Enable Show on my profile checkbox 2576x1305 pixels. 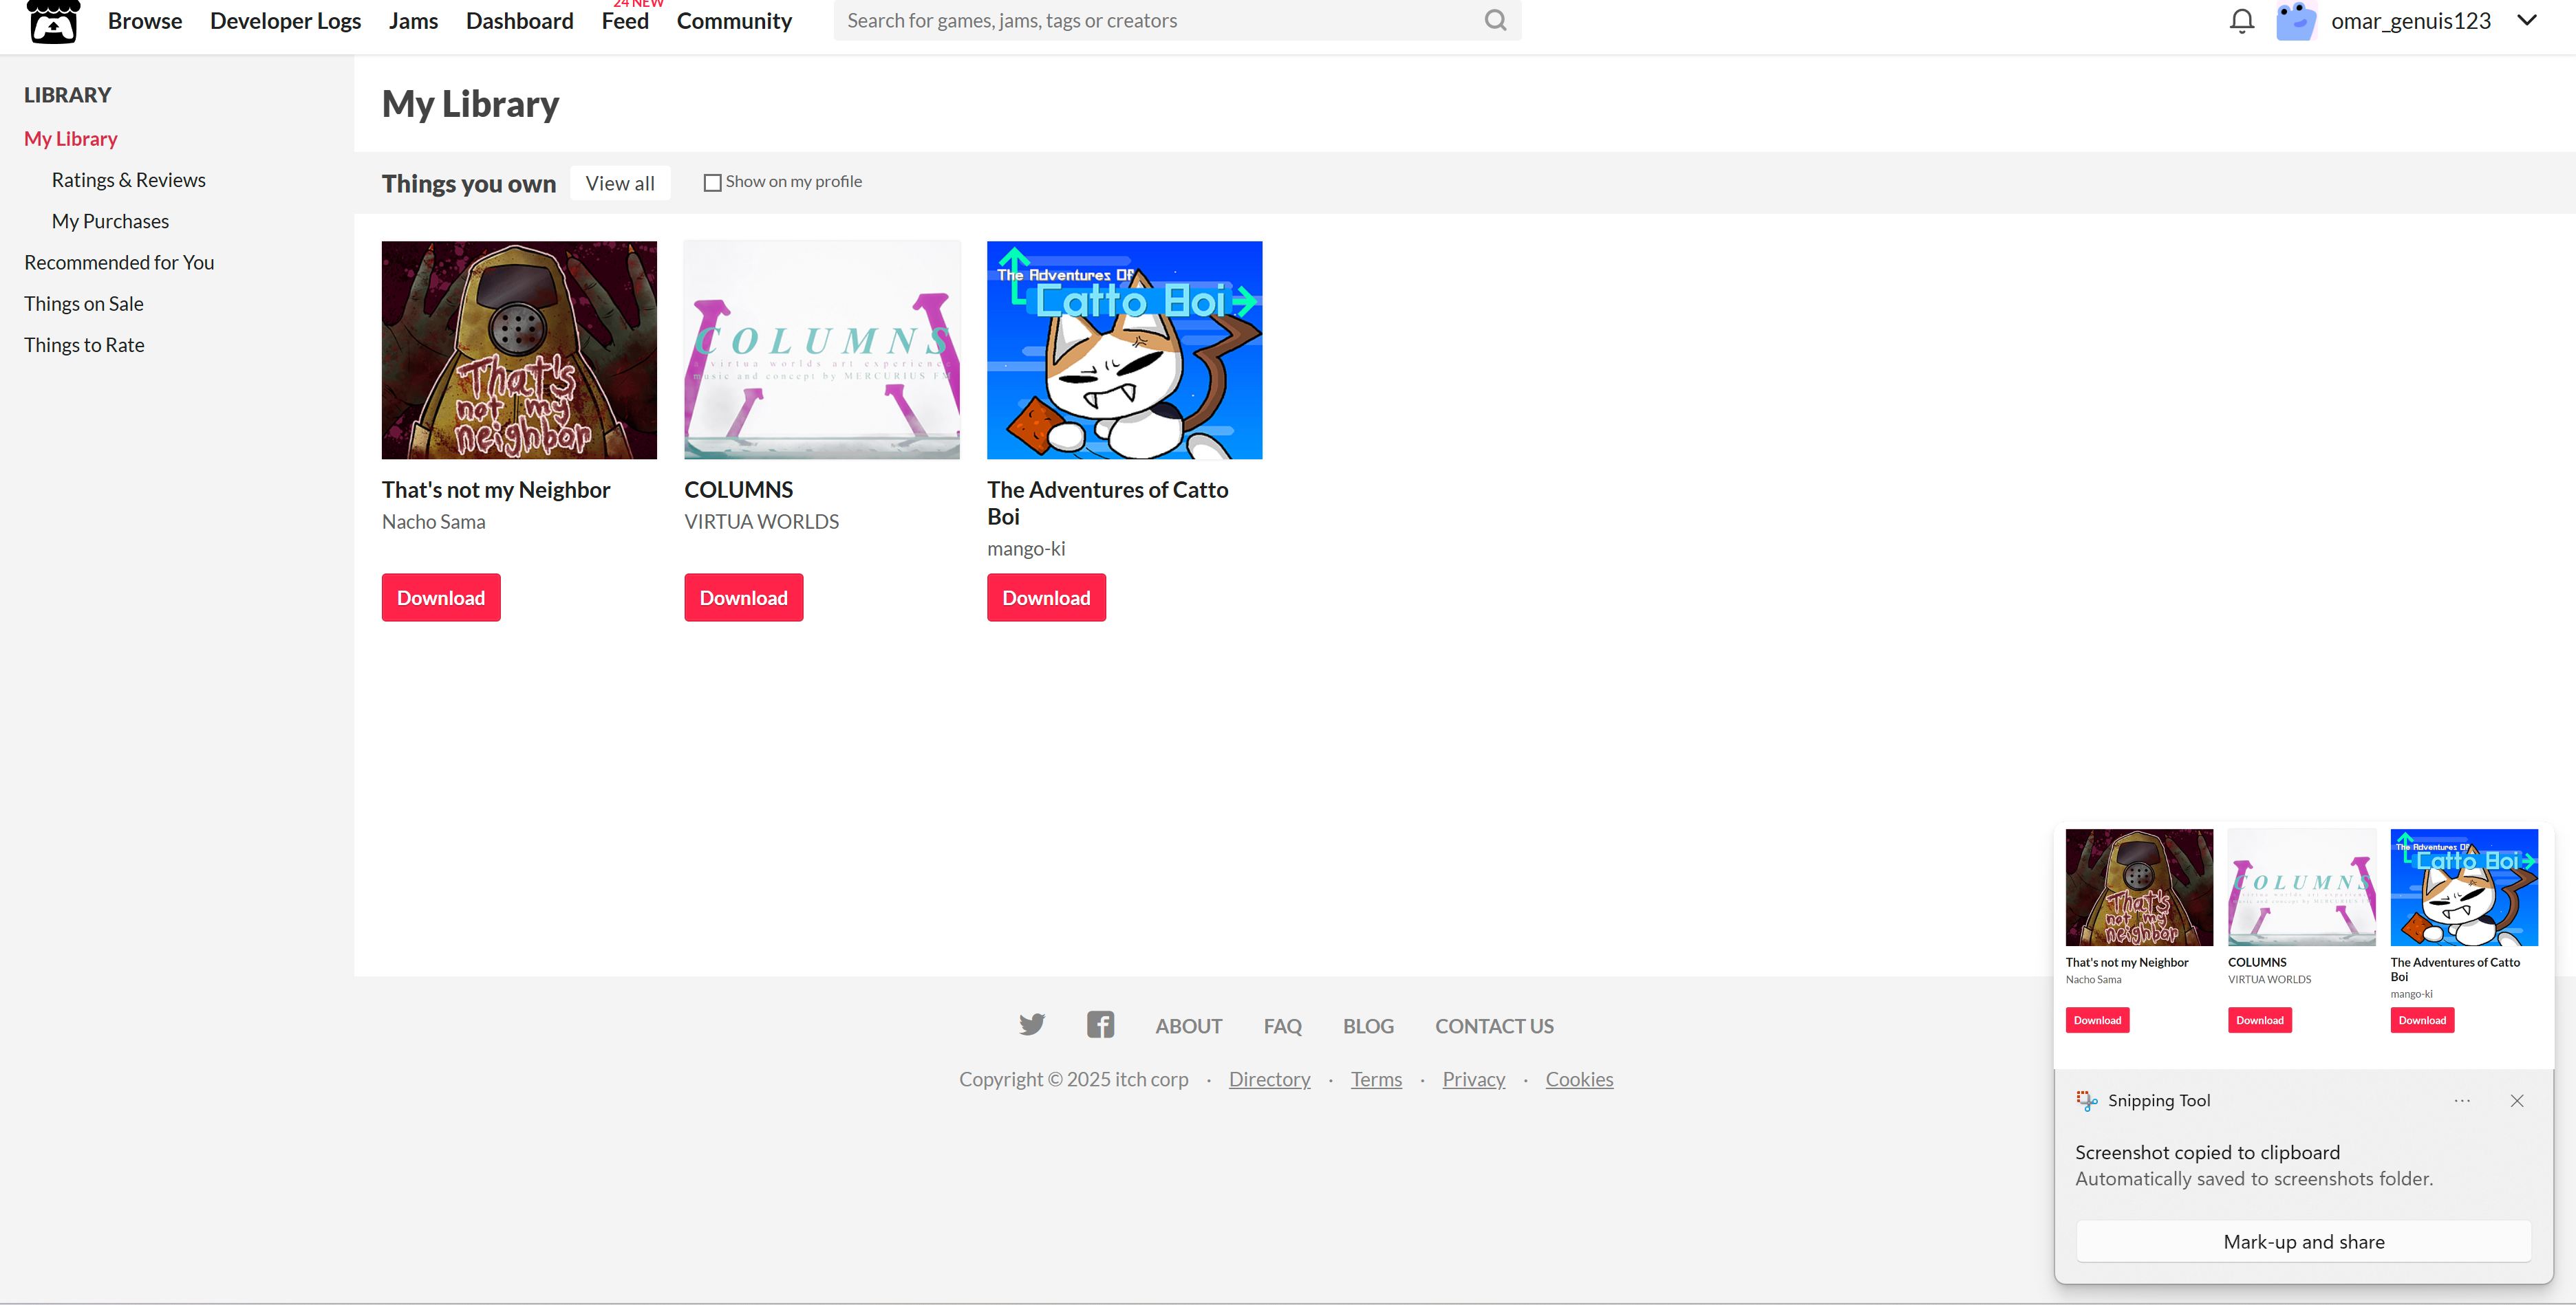point(712,183)
